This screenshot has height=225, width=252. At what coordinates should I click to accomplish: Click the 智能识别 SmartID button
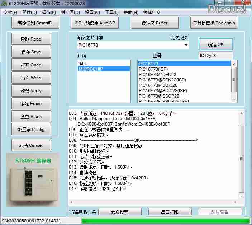click(x=35, y=23)
